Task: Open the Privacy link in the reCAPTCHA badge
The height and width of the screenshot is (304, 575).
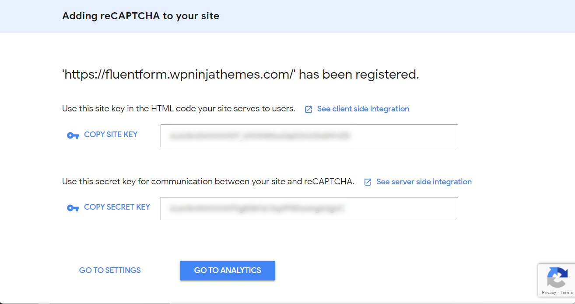Action: [549, 293]
